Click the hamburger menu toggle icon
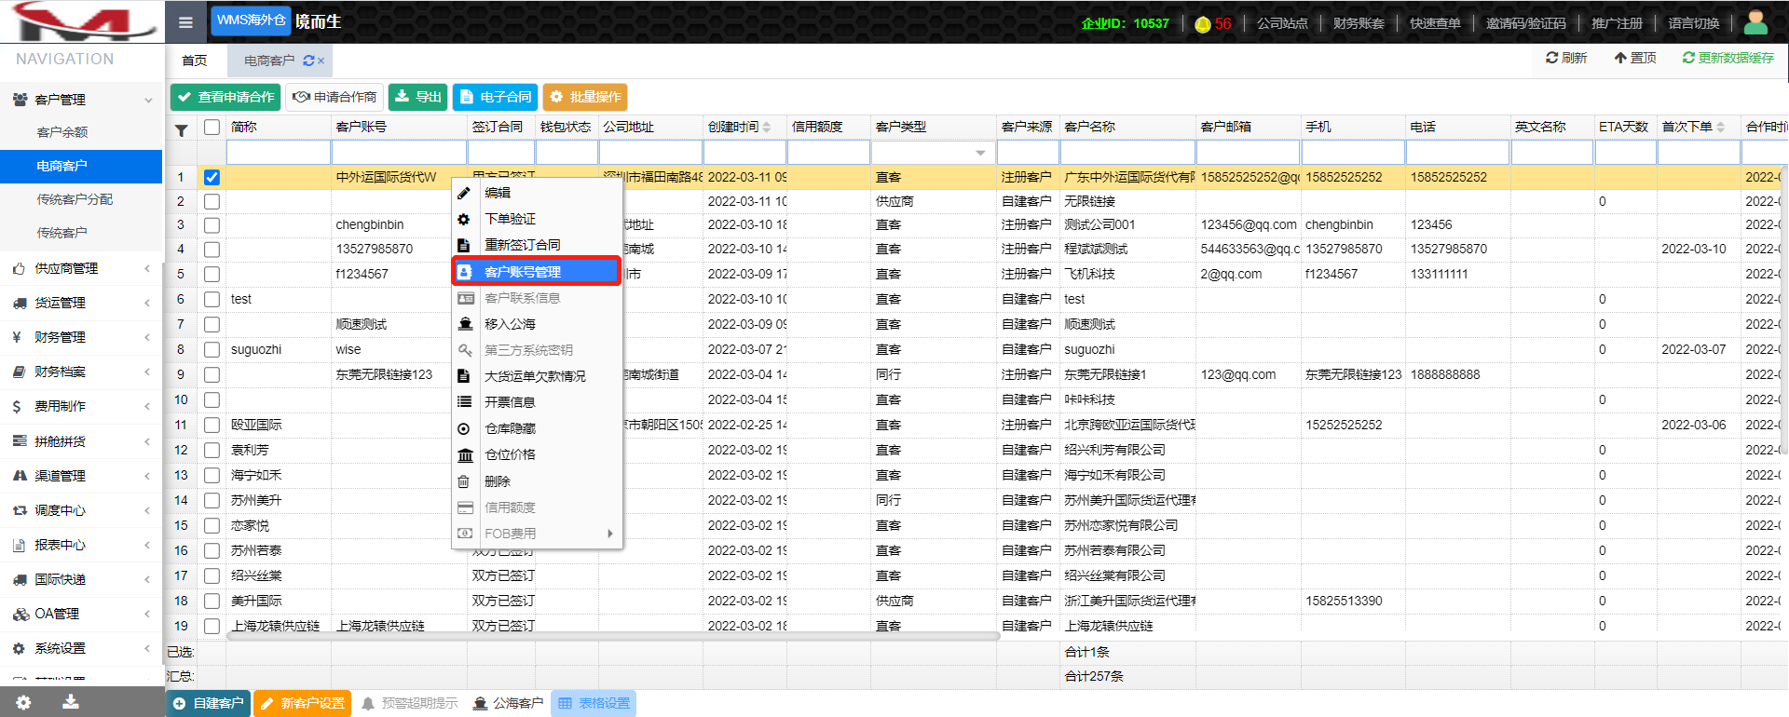This screenshot has height=717, width=1789. point(185,22)
